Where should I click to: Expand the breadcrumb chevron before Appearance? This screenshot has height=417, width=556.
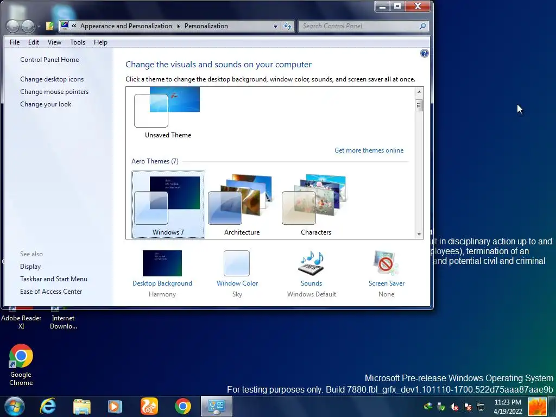click(x=74, y=26)
